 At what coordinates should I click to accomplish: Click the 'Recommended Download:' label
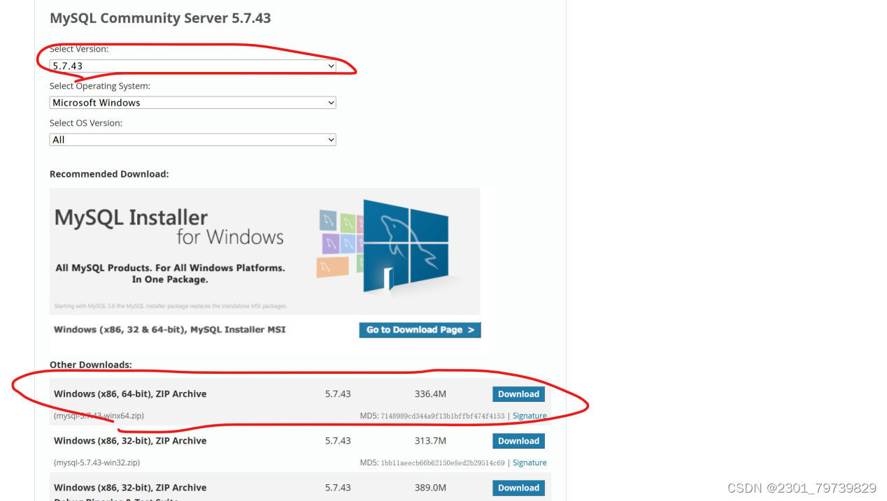(x=109, y=174)
